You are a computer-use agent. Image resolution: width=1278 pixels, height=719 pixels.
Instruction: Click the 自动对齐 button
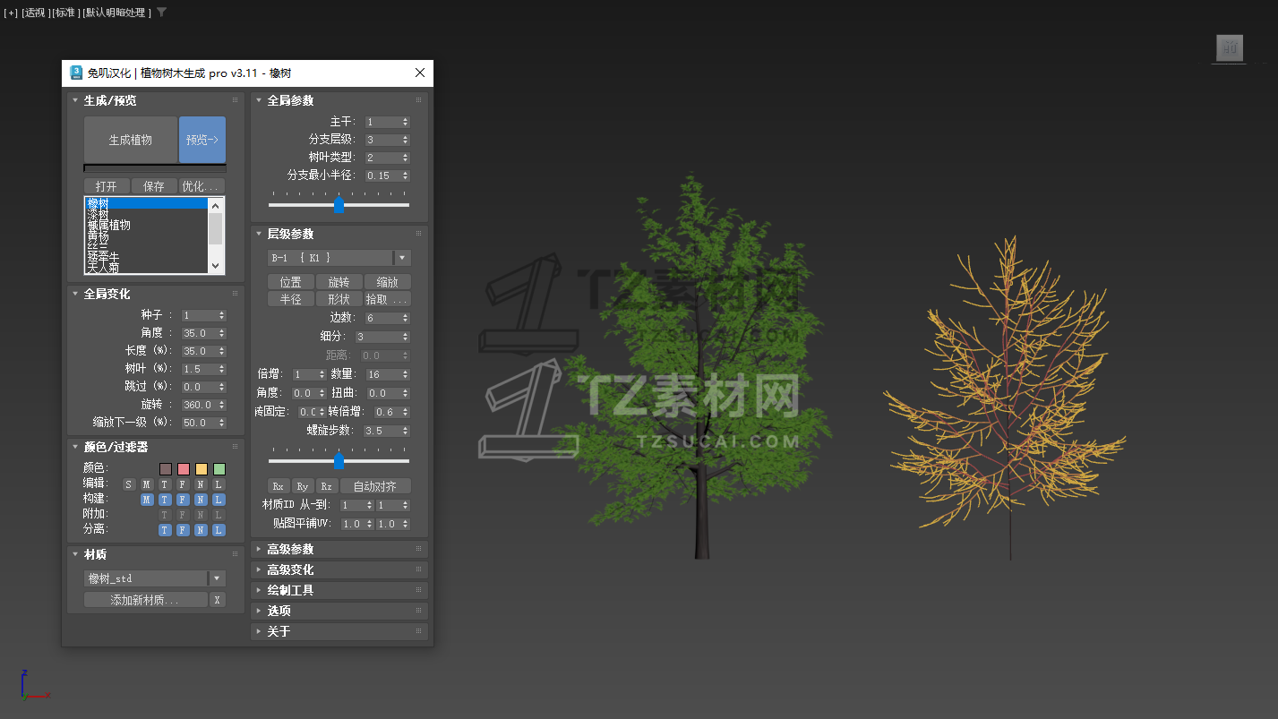click(375, 486)
